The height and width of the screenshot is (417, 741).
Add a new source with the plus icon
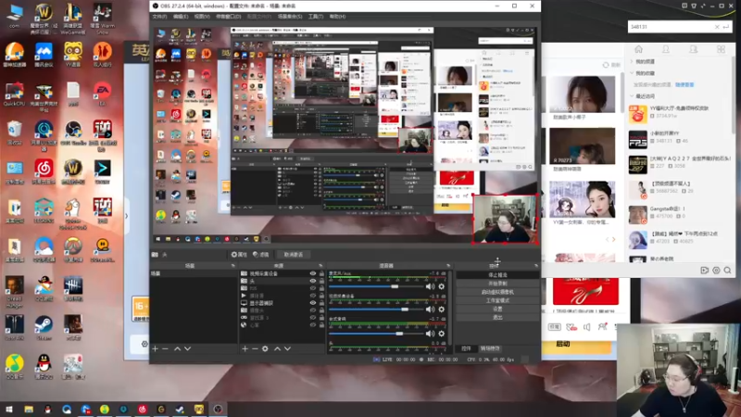(245, 349)
